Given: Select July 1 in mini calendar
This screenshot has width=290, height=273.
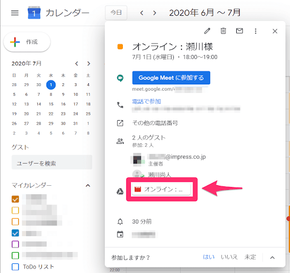Looking at the screenshot, I should pyautogui.click(x=51, y=85).
